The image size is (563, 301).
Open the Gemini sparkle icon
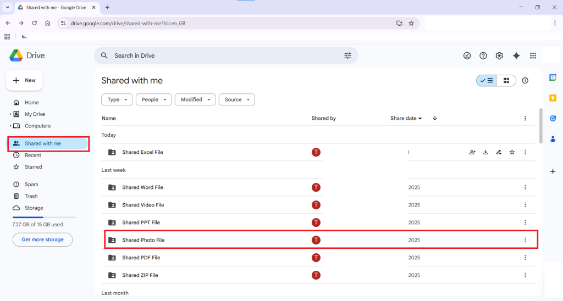[x=516, y=55]
